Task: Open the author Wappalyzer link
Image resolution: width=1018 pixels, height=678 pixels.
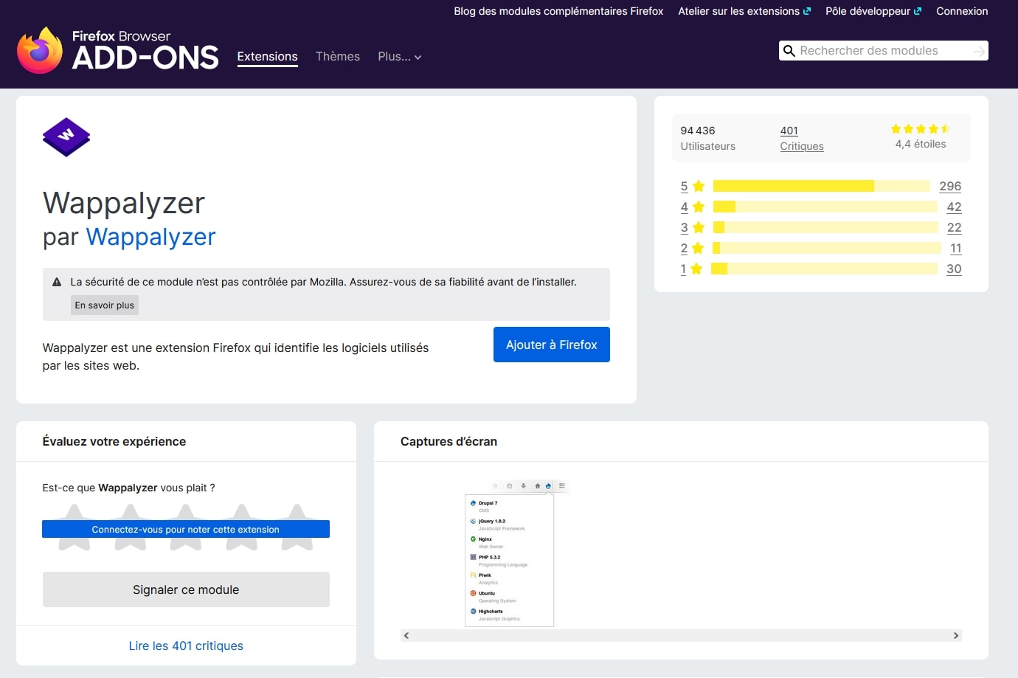Action: 150,237
